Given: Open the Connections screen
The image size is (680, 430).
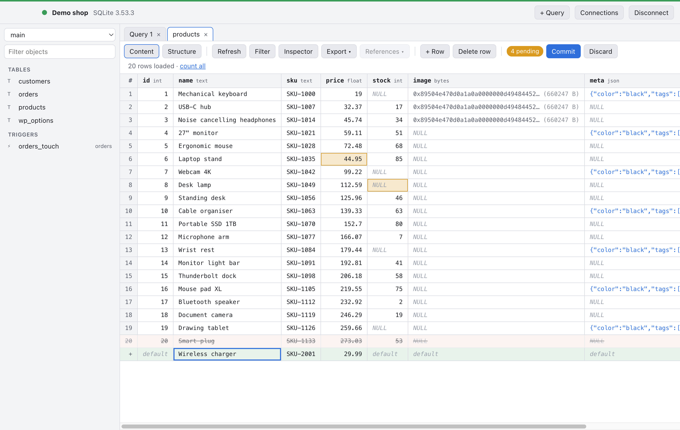Looking at the screenshot, I should [599, 13].
